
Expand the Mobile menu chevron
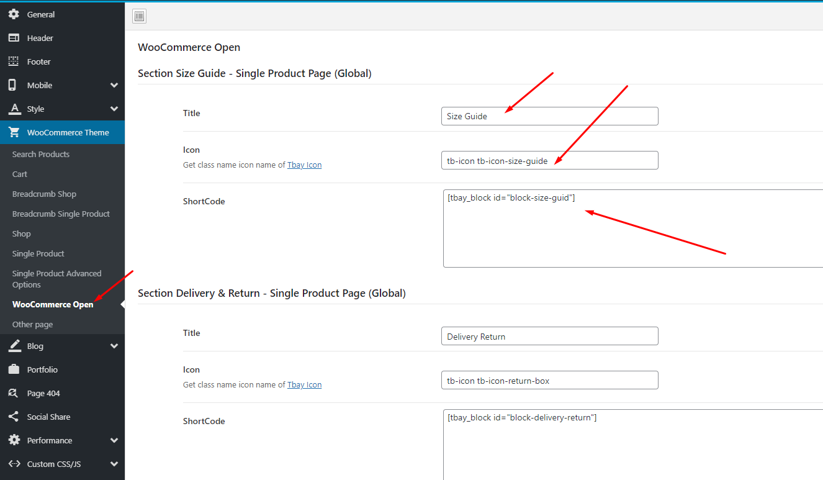click(x=114, y=85)
